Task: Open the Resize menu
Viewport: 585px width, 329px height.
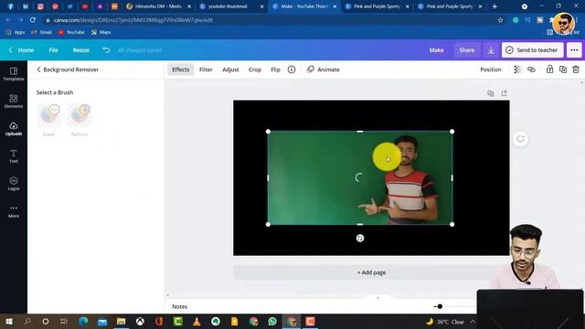Action: tap(81, 50)
